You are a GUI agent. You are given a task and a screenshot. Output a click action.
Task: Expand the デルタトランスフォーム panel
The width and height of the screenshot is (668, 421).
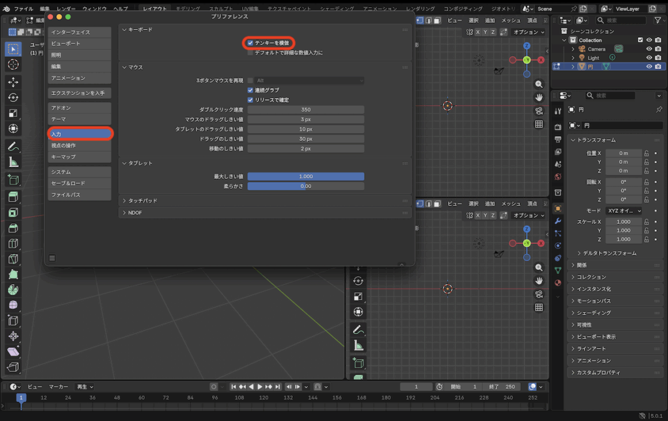click(606, 253)
